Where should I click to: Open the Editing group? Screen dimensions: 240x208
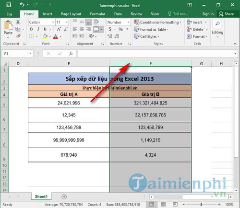coord(217,29)
